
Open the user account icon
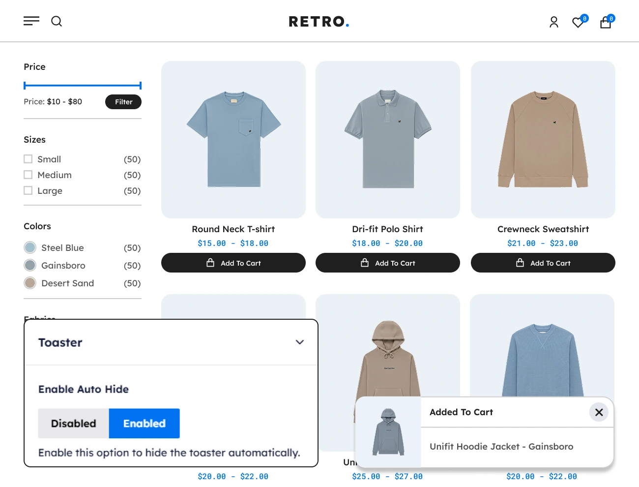(x=554, y=22)
